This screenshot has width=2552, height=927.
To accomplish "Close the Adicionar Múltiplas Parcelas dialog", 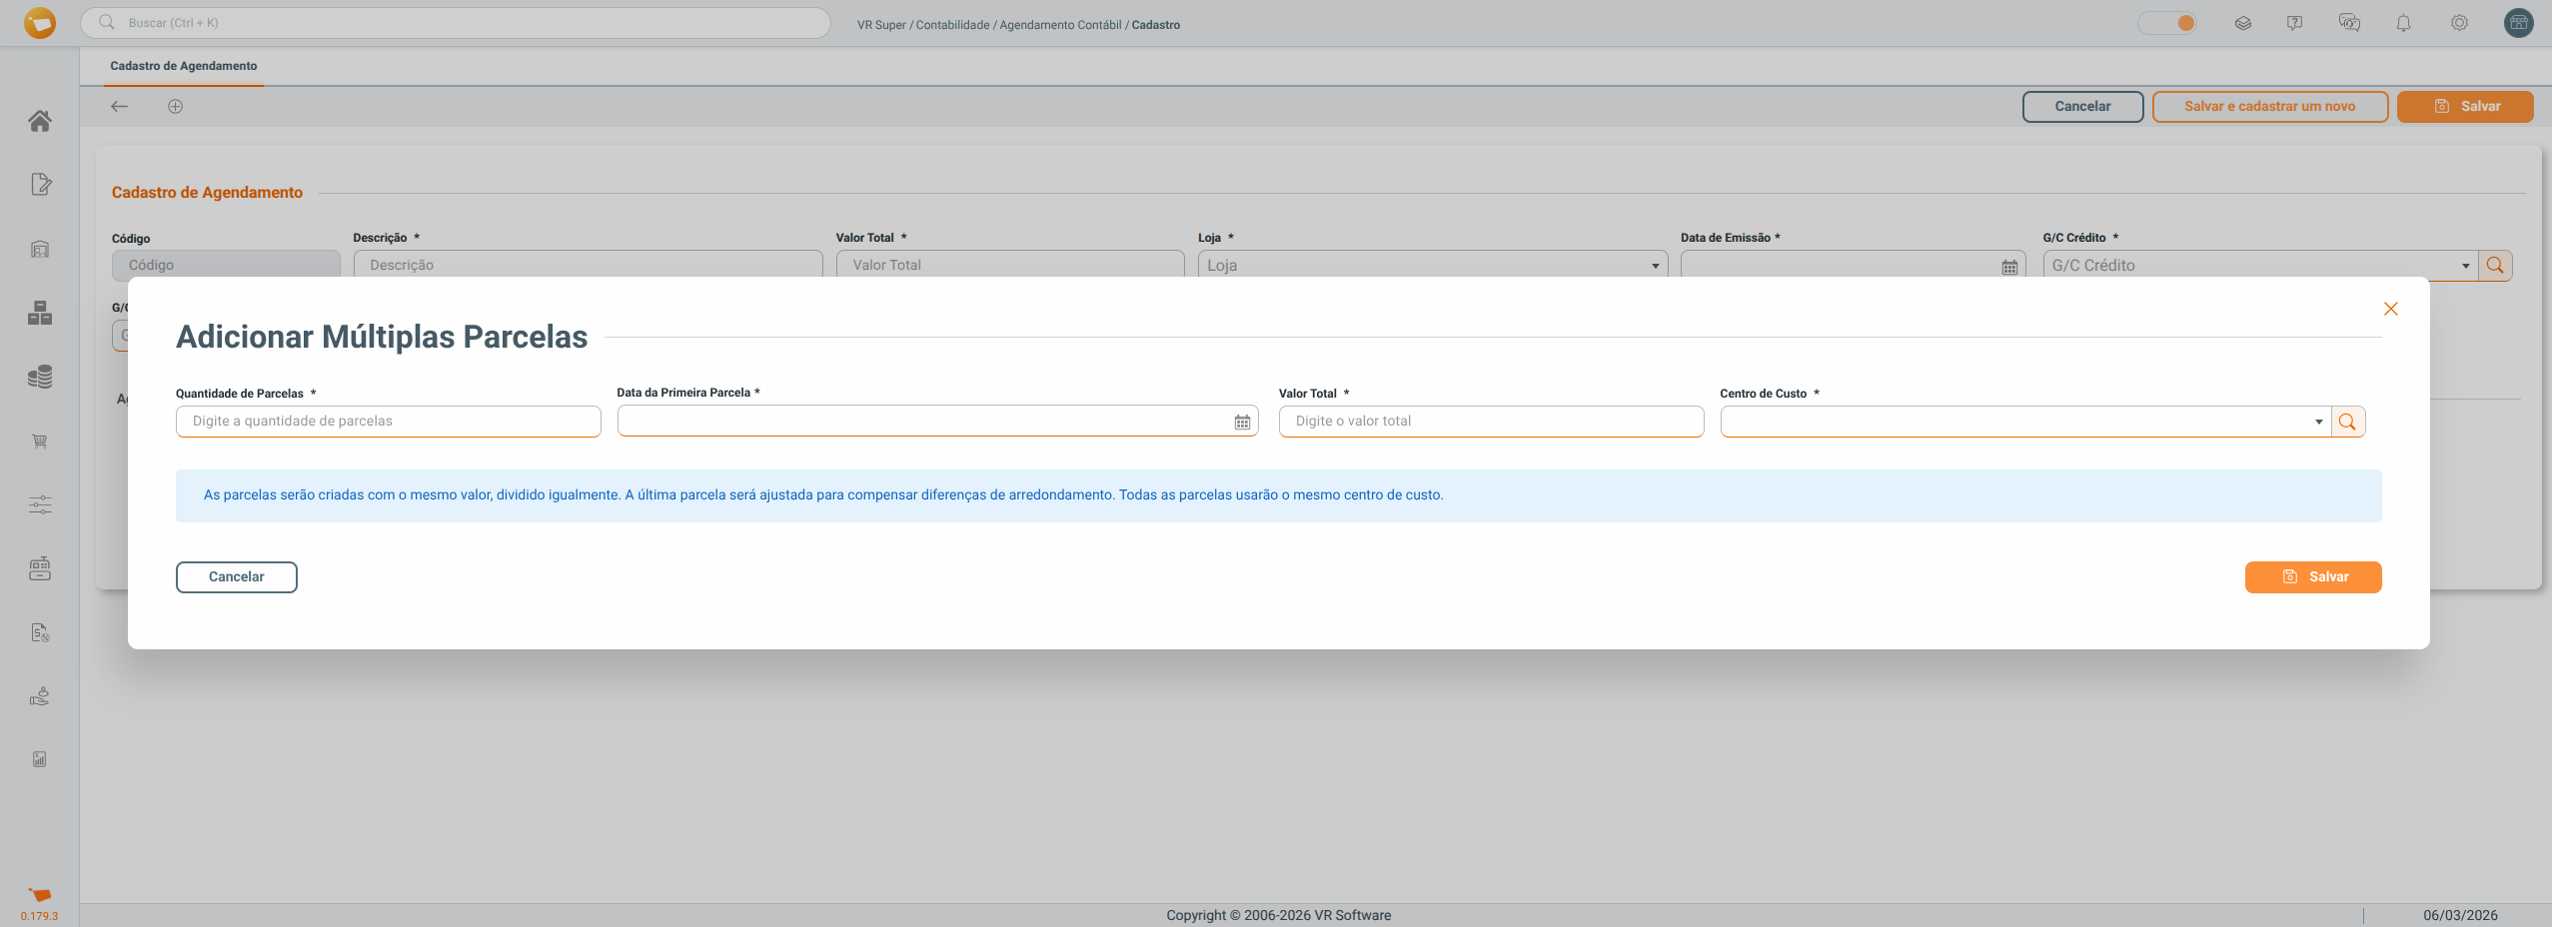I will [x=2390, y=310].
